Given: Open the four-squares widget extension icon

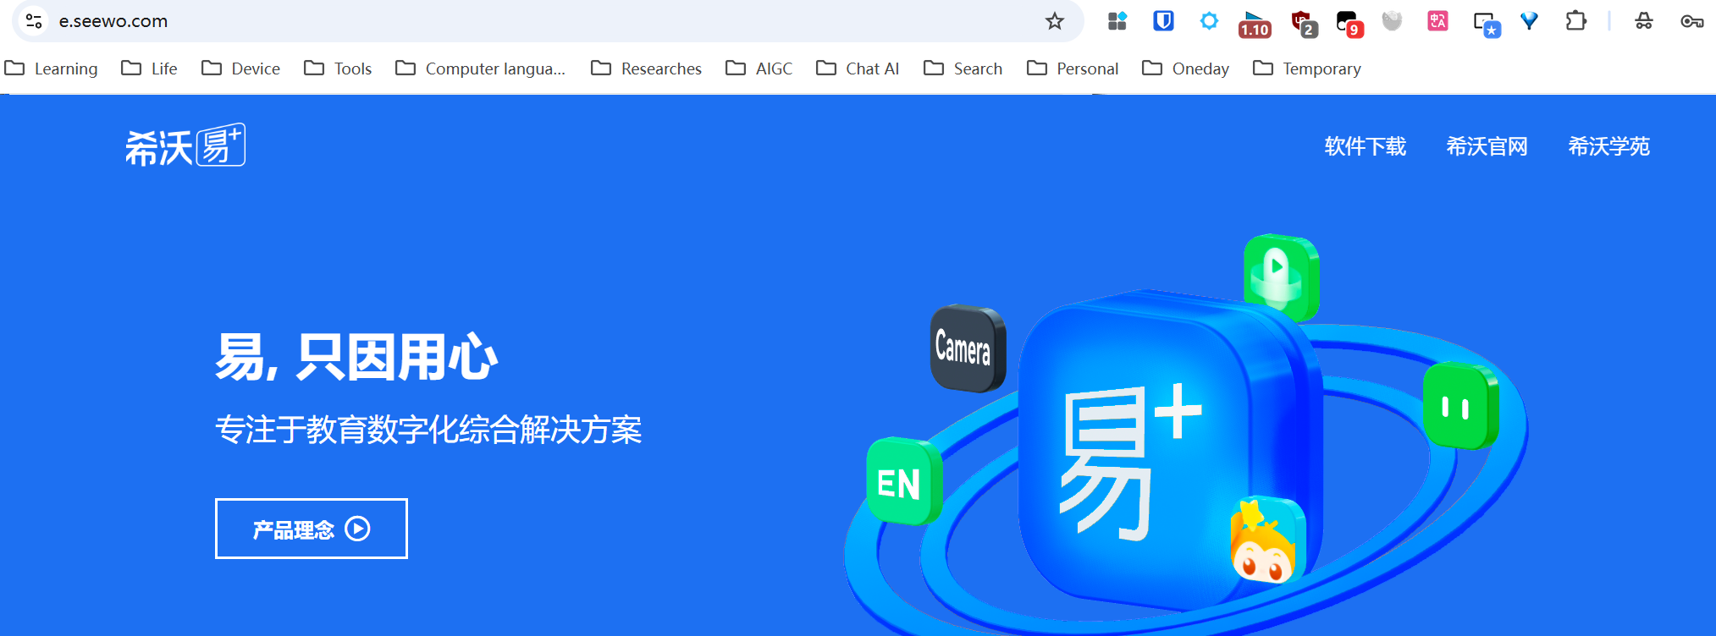Looking at the screenshot, I should pyautogui.click(x=1117, y=21).
